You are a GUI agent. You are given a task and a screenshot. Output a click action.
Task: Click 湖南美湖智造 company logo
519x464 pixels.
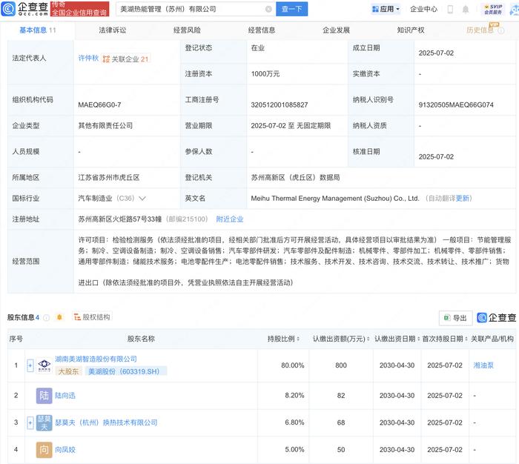pos(44,365)
